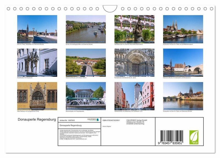The image size is (220, 158).
Task: Open the Gänsebrunnen Bischofshof photo
Action: tap(134, 29)
